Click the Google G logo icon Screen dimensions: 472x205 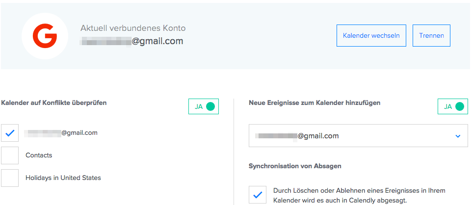(x=45, y=36)
